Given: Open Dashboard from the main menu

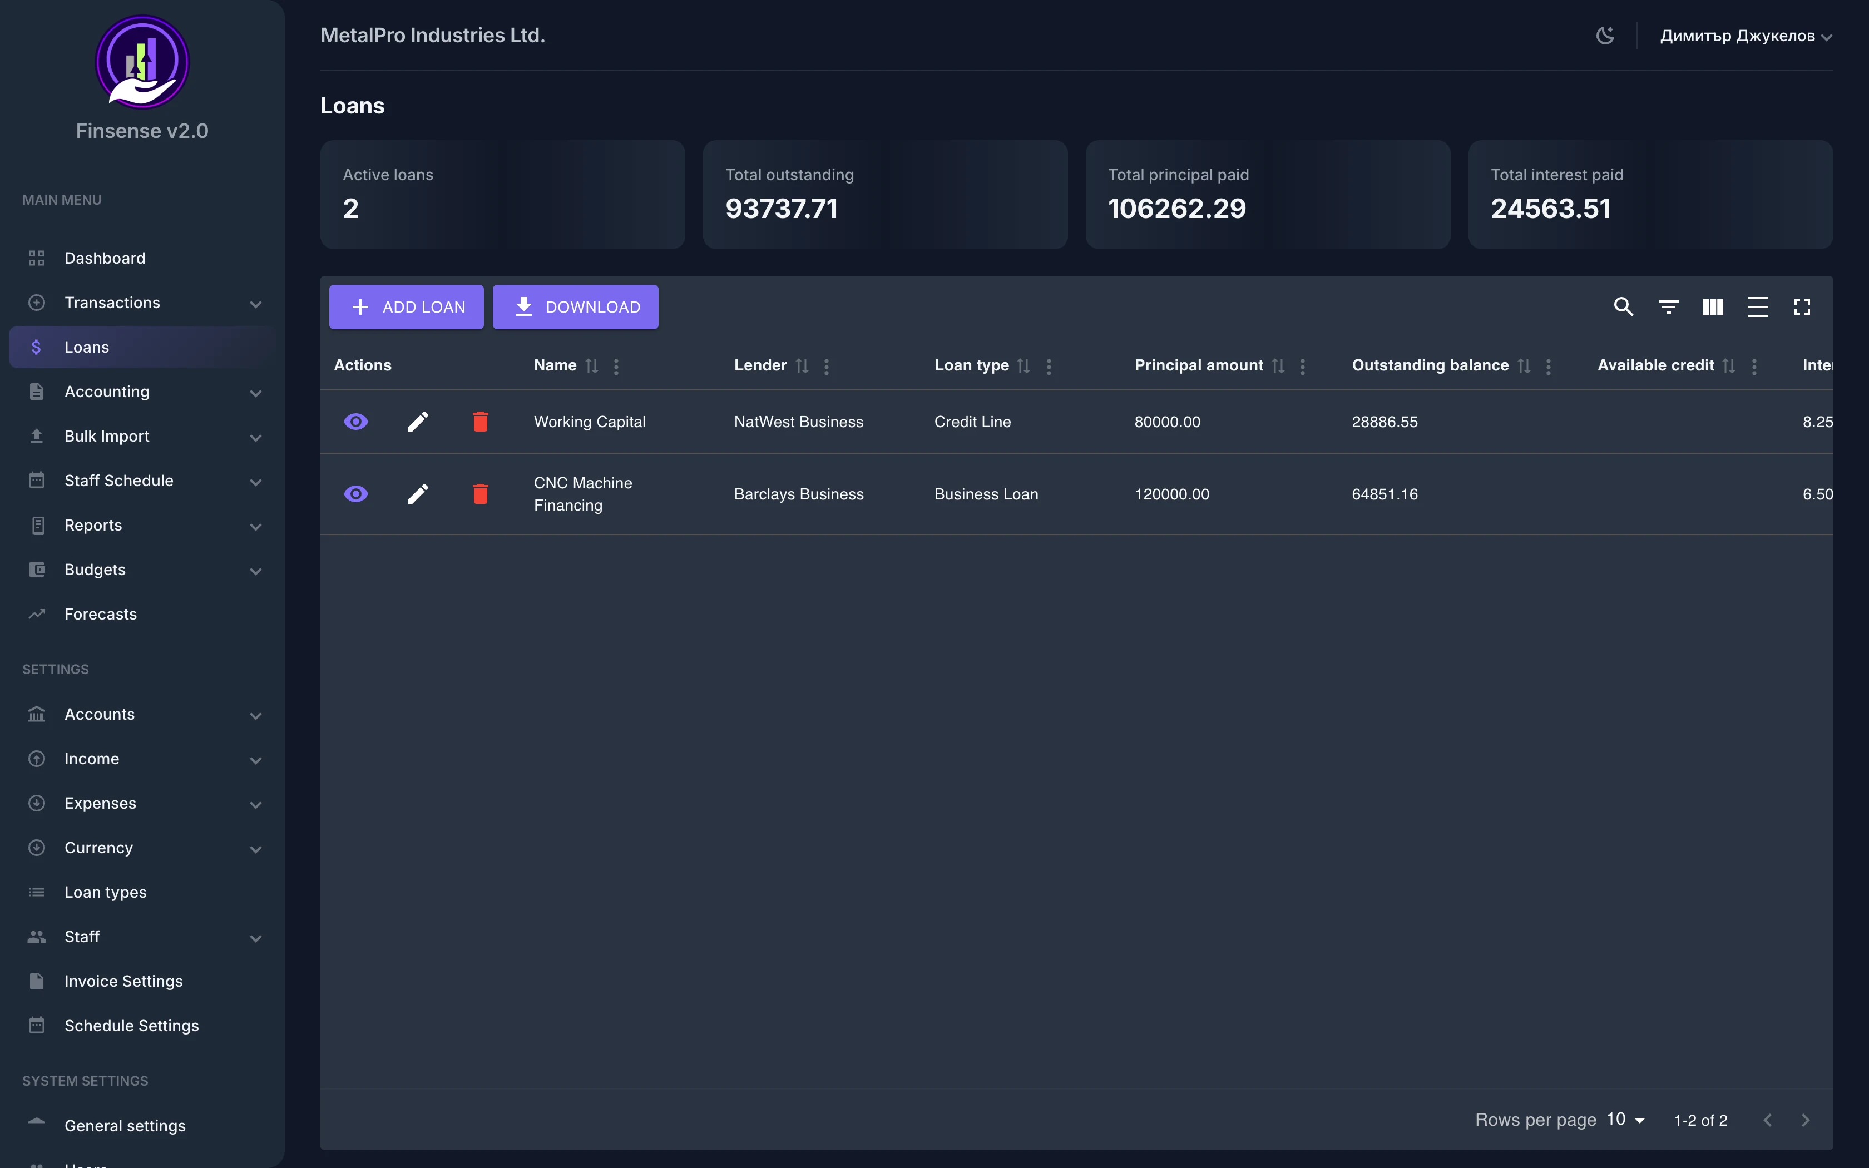Looking at the screenshot, I should click(x=142, y=258).
